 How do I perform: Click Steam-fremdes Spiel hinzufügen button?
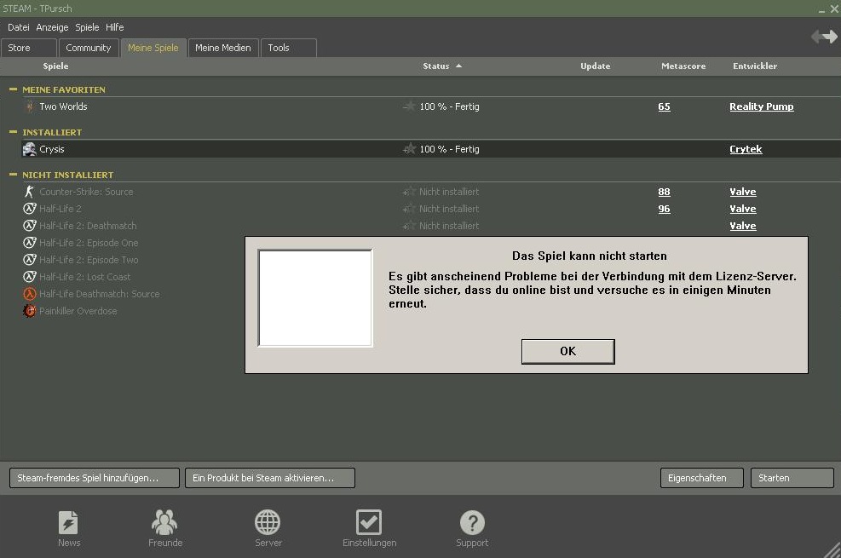[95, 478]
